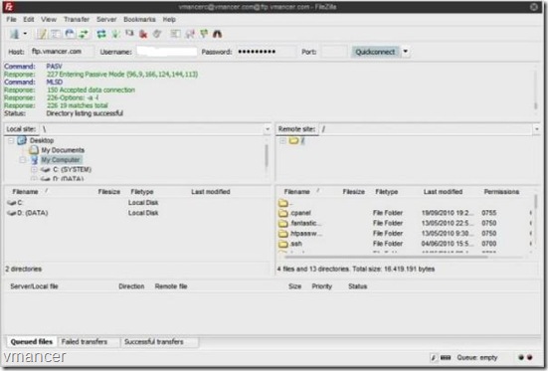Sort remote list by Filetype column
Viewport: 548px width, 371px height.
(x=386, y=192)
